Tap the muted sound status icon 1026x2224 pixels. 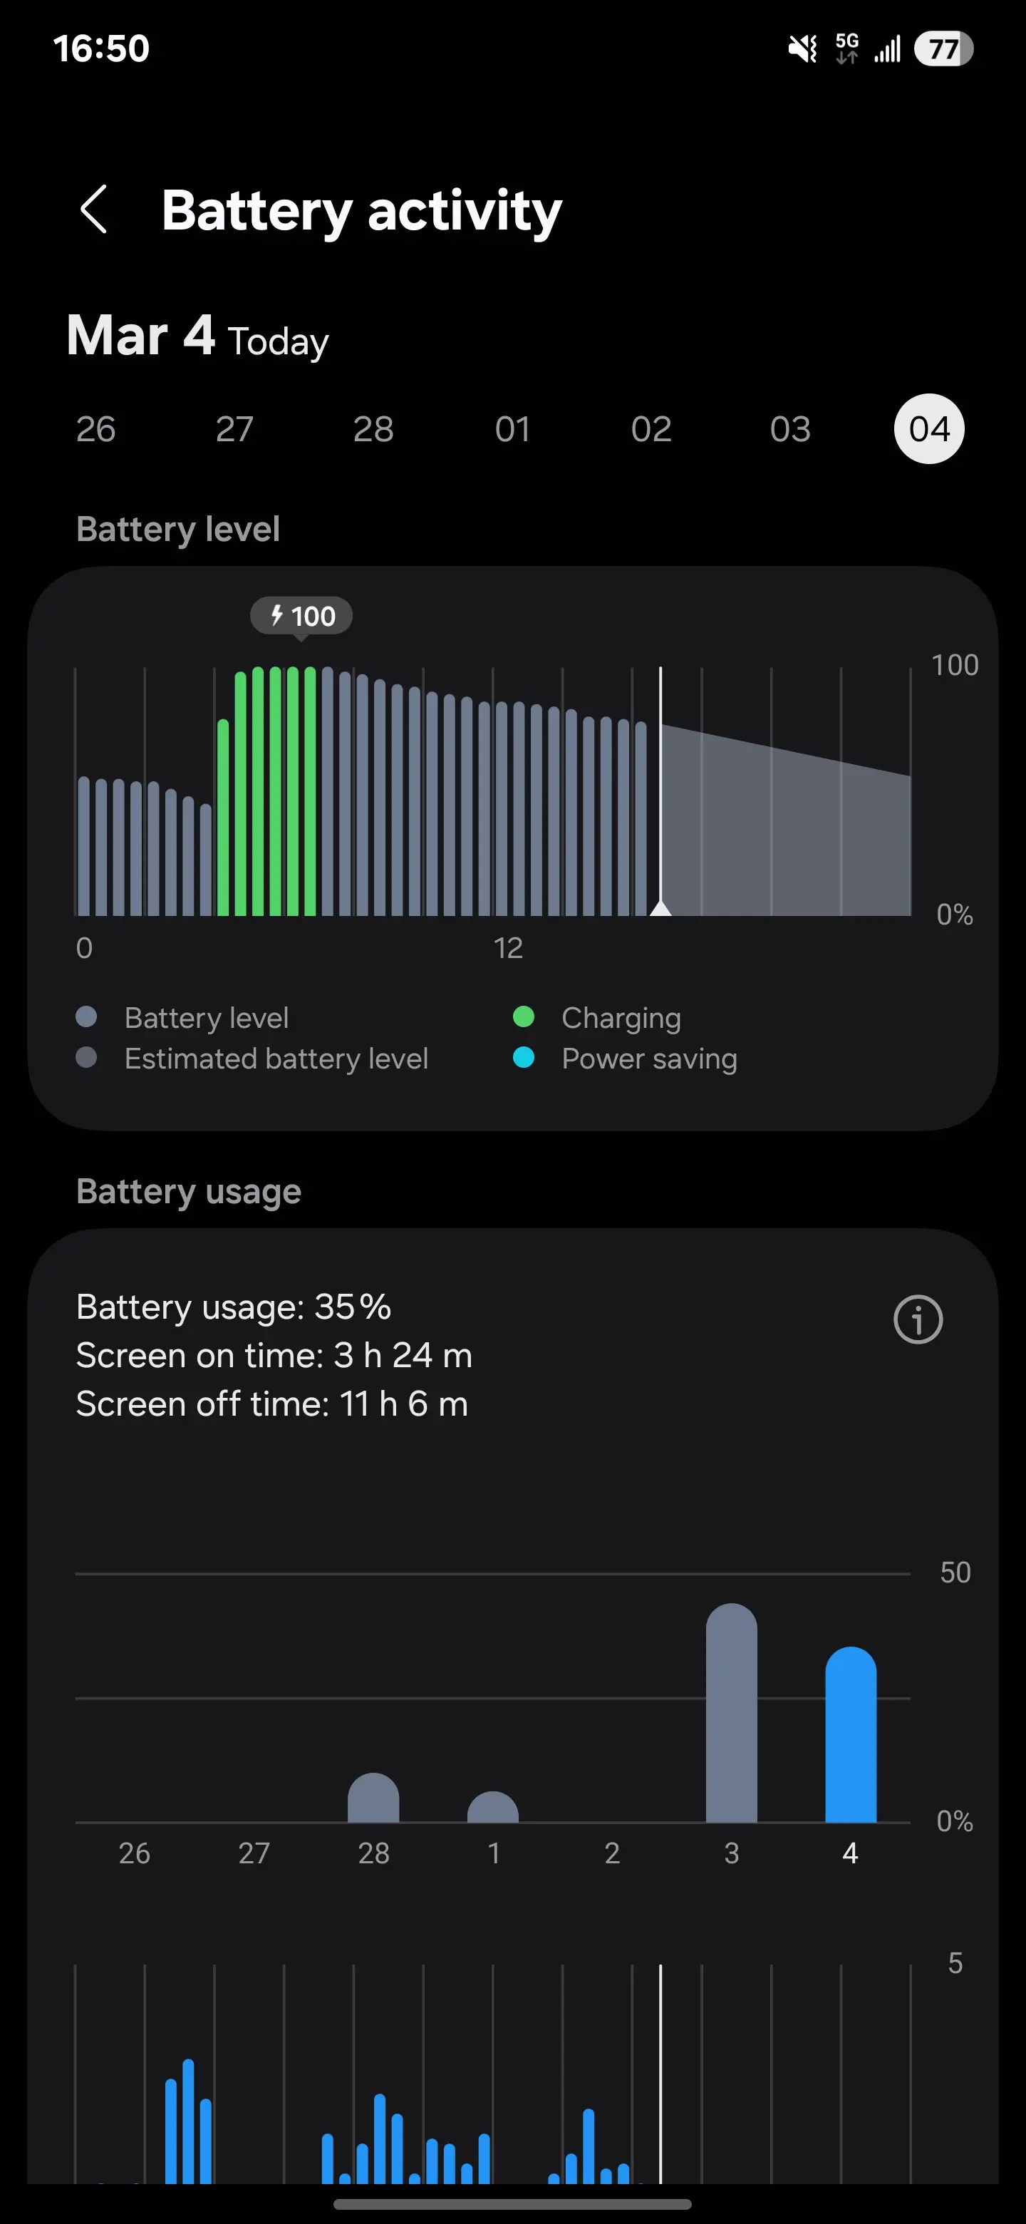(x=802, y=48)
